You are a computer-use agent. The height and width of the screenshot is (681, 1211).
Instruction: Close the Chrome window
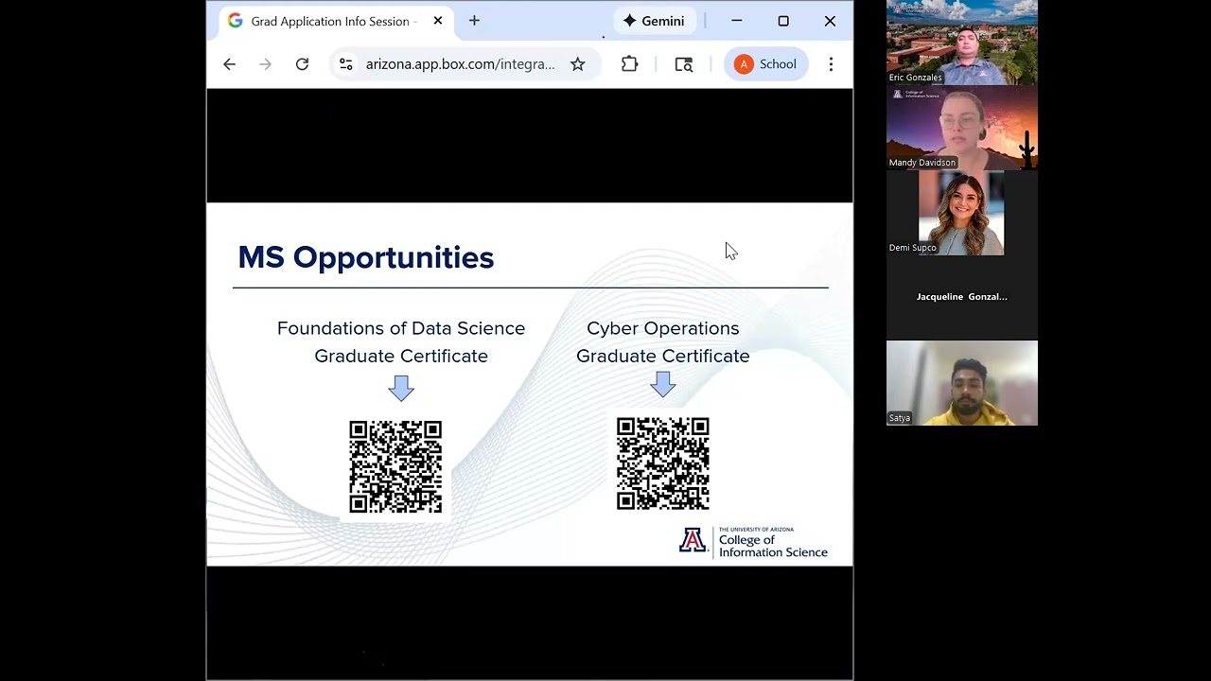point(830,21)
